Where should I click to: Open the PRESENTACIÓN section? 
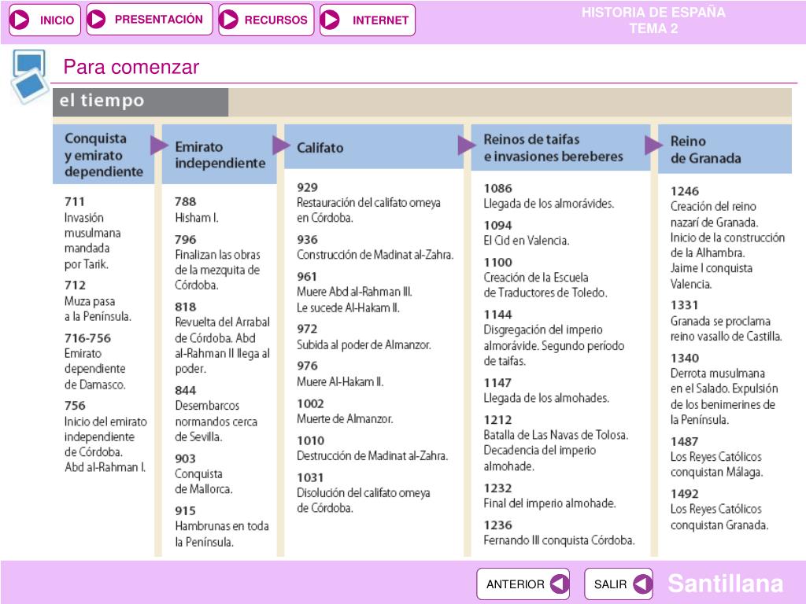149,20
